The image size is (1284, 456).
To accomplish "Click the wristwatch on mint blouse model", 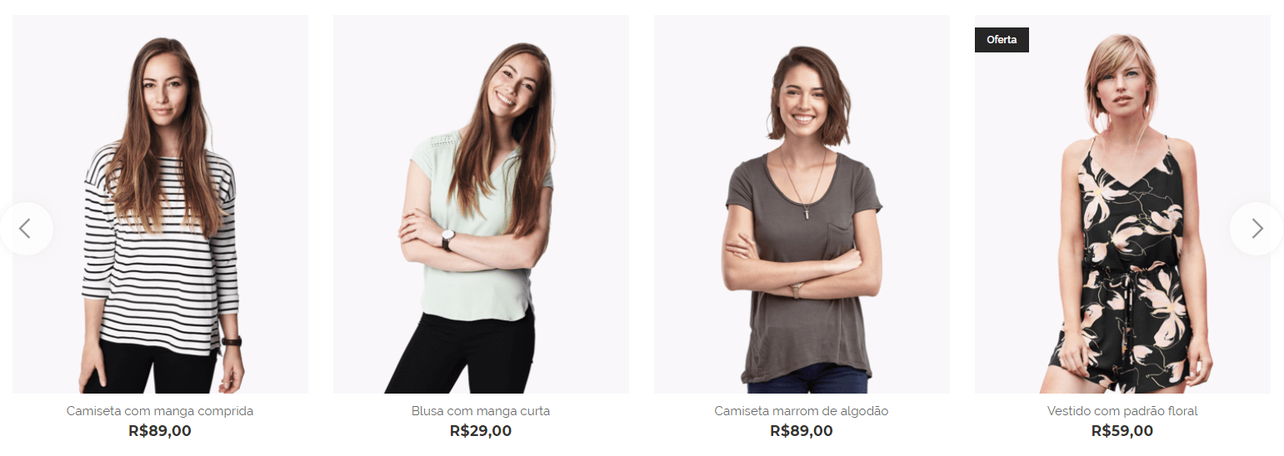I will (447, 240).
